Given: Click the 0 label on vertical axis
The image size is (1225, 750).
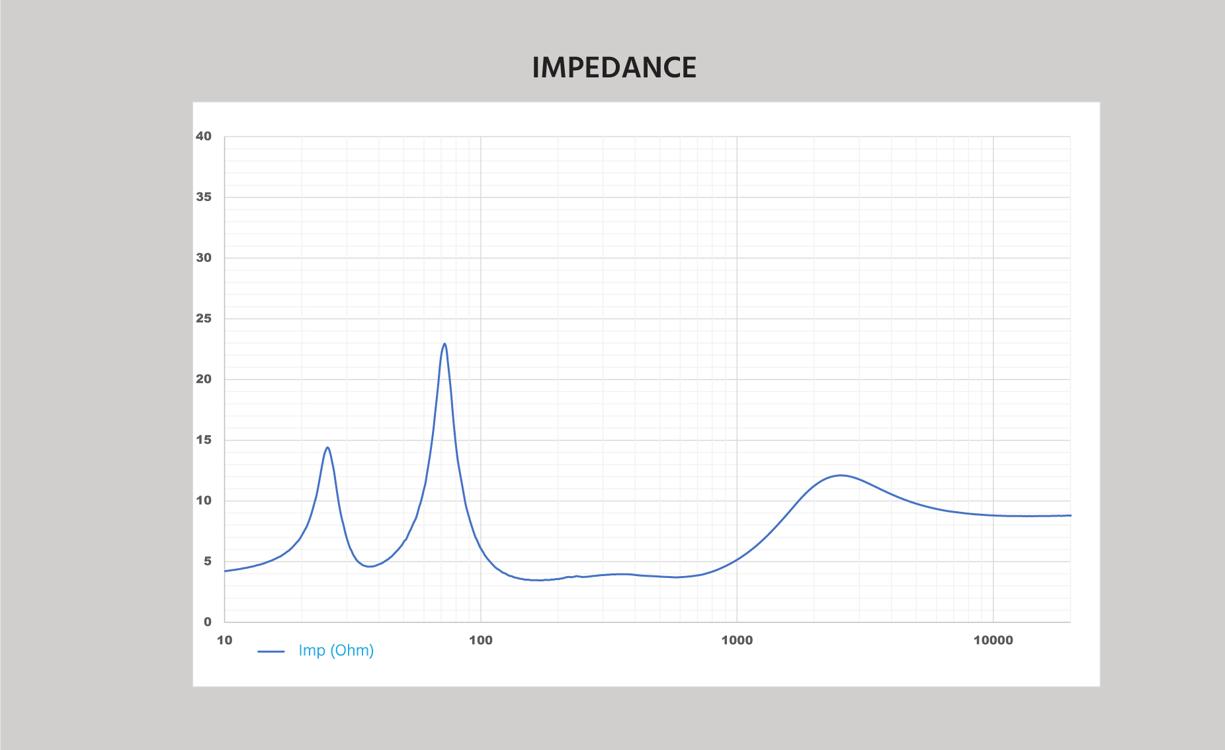Looking at the screenshot, I should 208,622.
